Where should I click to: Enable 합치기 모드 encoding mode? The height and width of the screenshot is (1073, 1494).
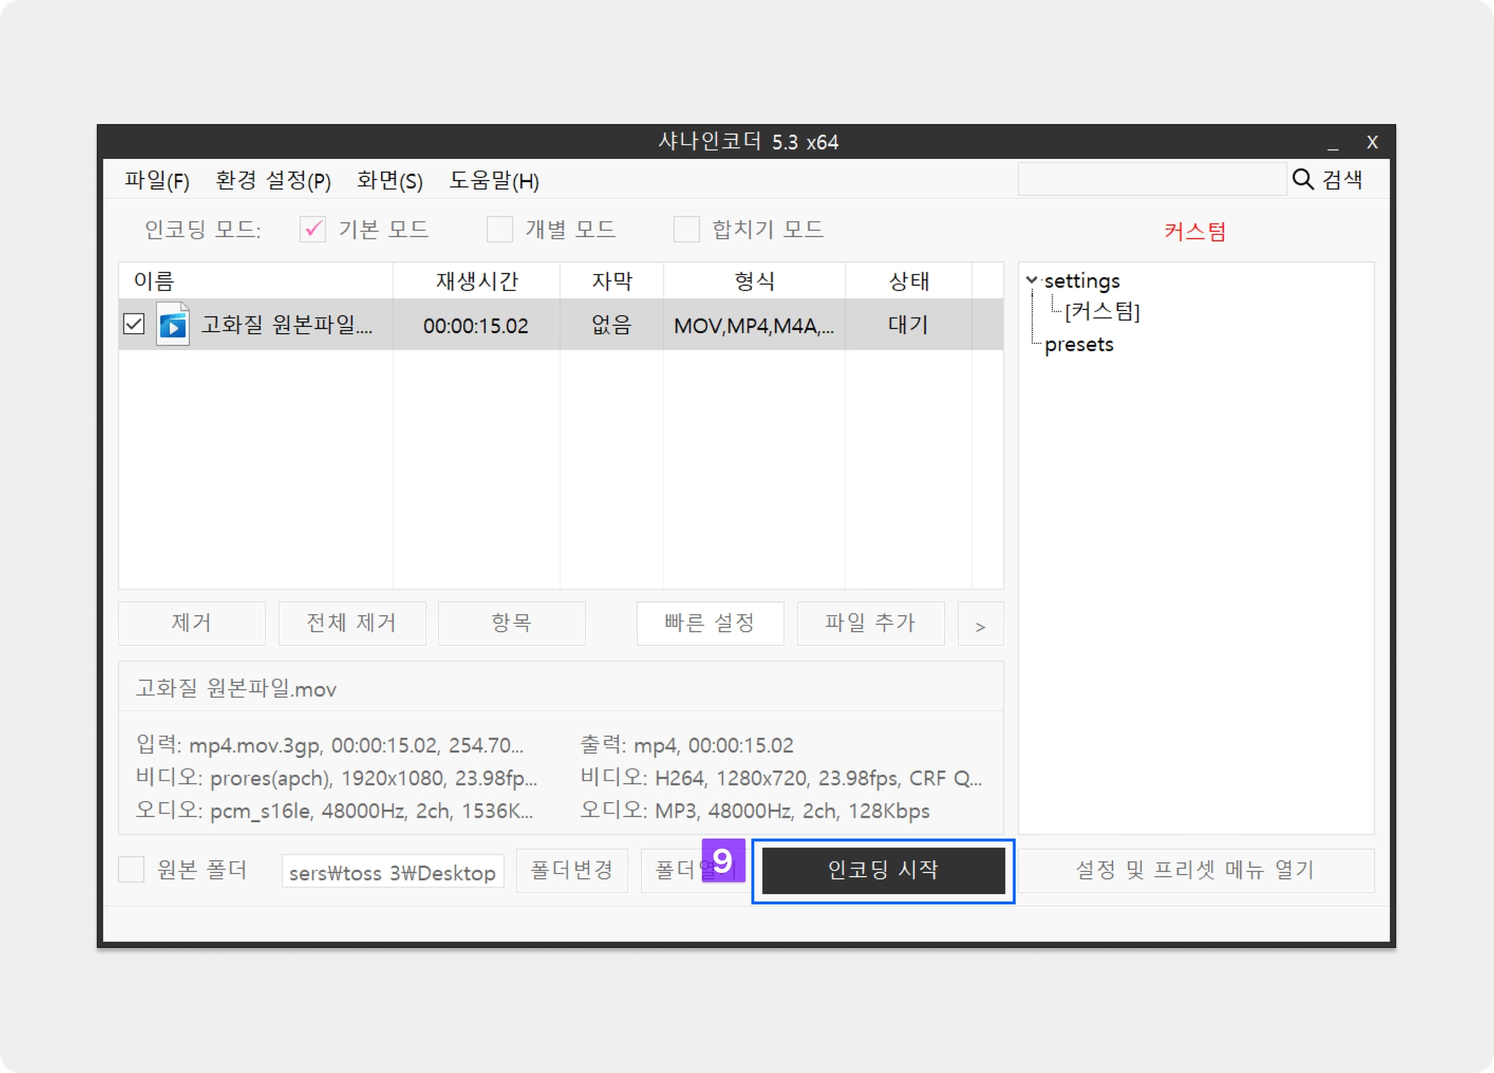point(686,230)
